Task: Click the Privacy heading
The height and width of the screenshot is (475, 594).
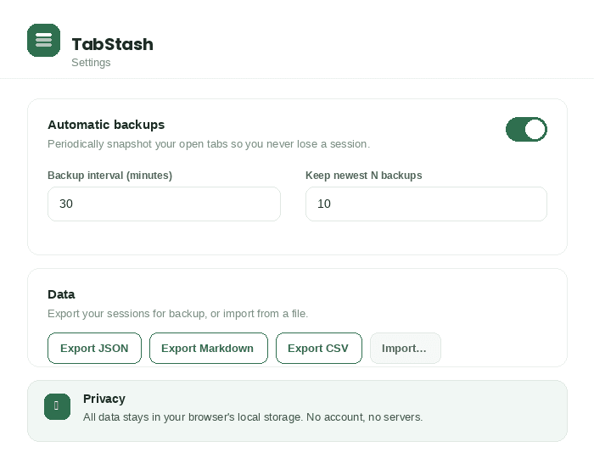Action: 104,399
